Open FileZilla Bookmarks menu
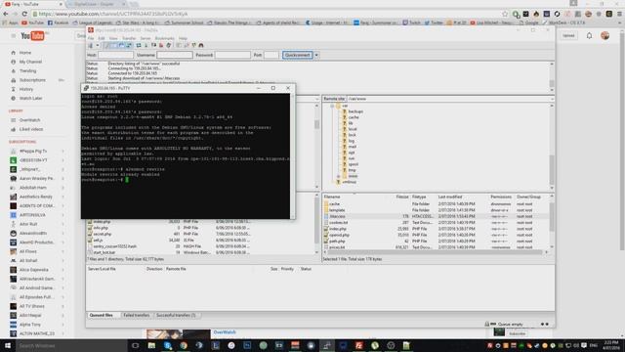Screen dimensions: 625x352 (165, 38)
